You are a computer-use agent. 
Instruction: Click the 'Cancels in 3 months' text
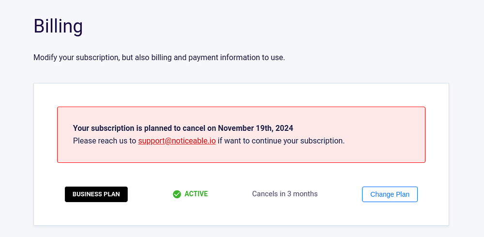coord(285,194)
